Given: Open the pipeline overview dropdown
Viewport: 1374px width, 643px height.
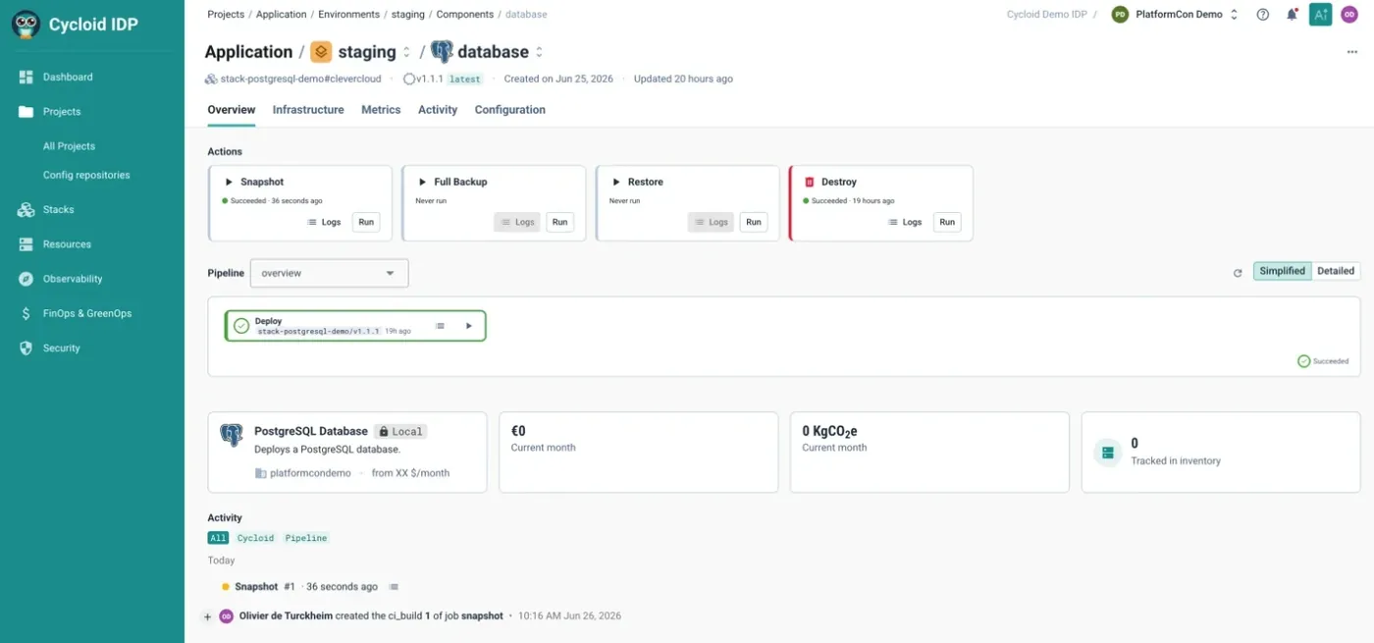Looking at the screenshot, I should 330,273.
